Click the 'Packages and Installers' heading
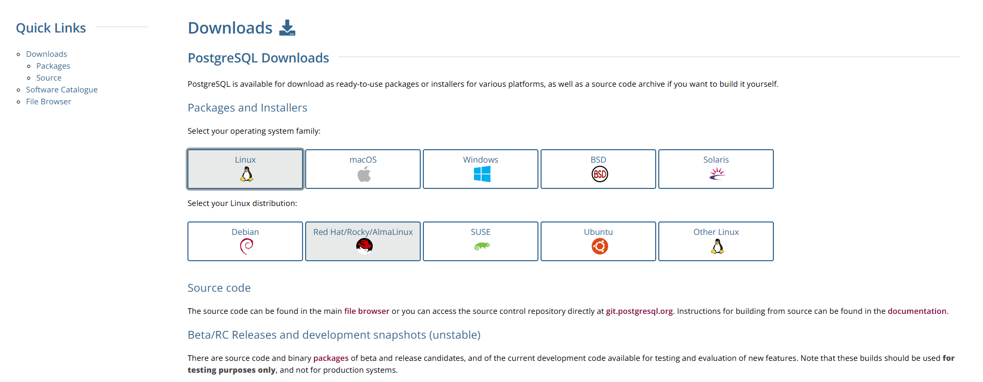This screenshot has height=382, width=983. (x=247, y=107)
